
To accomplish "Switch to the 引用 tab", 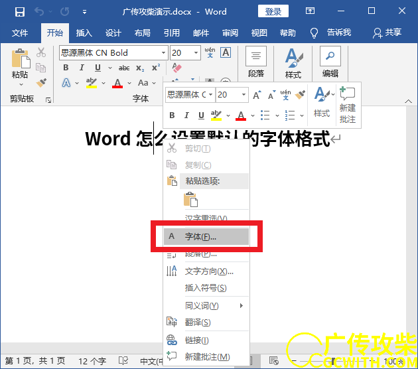I will pos(172,33).
